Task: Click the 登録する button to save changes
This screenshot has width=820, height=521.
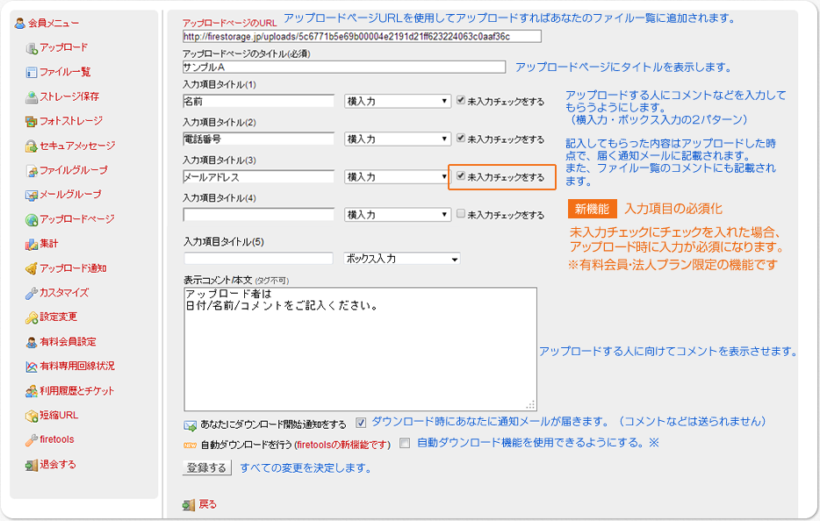Action: [x=207, y=467]
